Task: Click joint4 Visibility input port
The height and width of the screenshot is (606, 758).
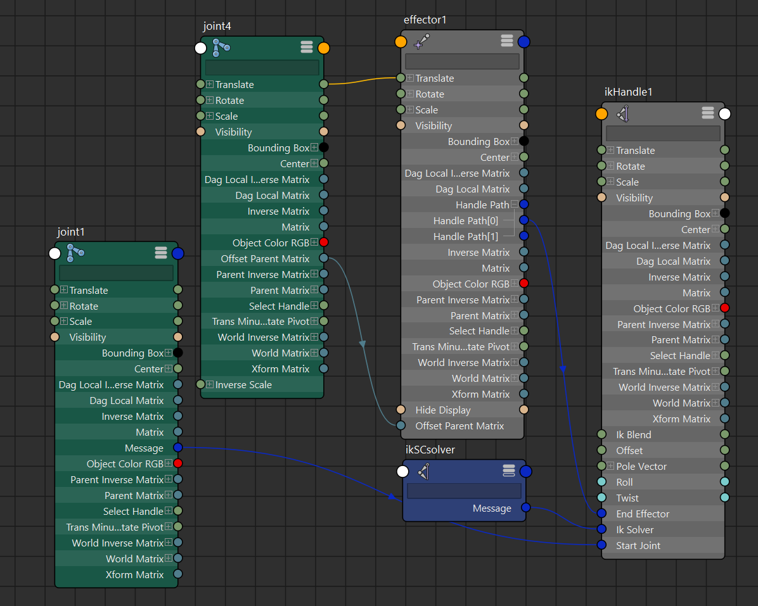Action: coord(201,132)
